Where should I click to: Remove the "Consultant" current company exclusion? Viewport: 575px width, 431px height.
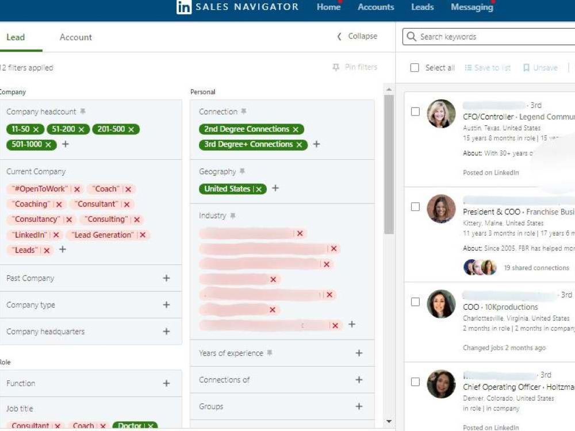127,205
